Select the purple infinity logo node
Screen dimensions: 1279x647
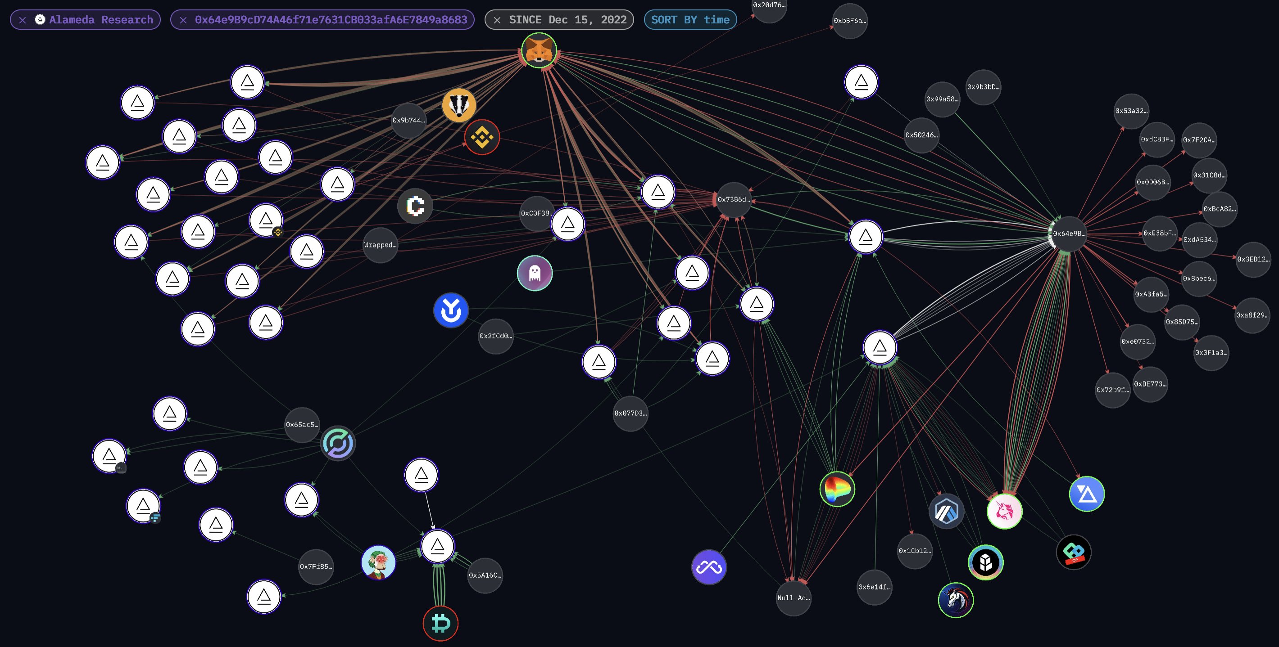(x=709, y=567)
